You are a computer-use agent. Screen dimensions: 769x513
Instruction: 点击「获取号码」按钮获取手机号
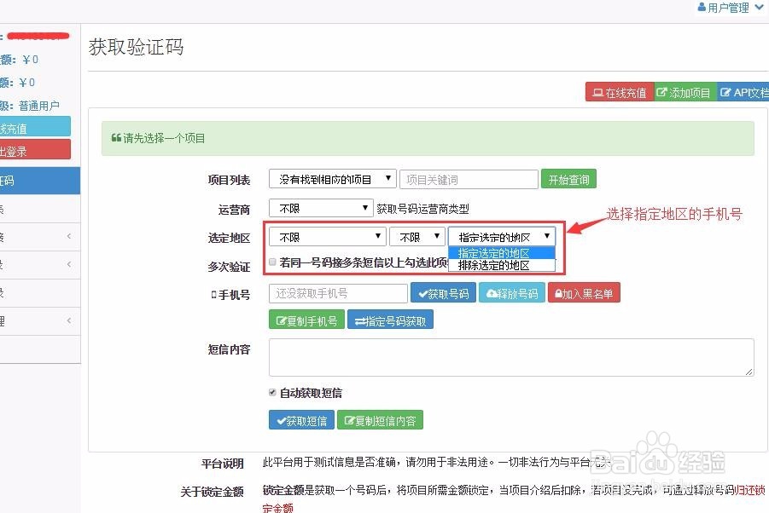443,292
